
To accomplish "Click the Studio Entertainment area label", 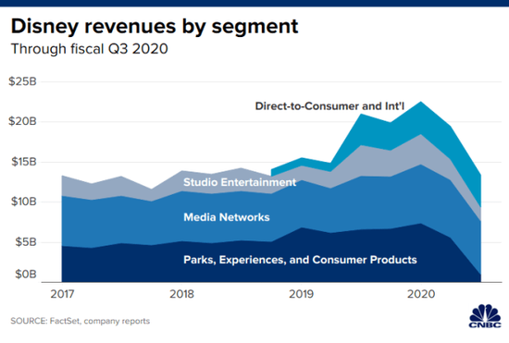I will (240, 182).
